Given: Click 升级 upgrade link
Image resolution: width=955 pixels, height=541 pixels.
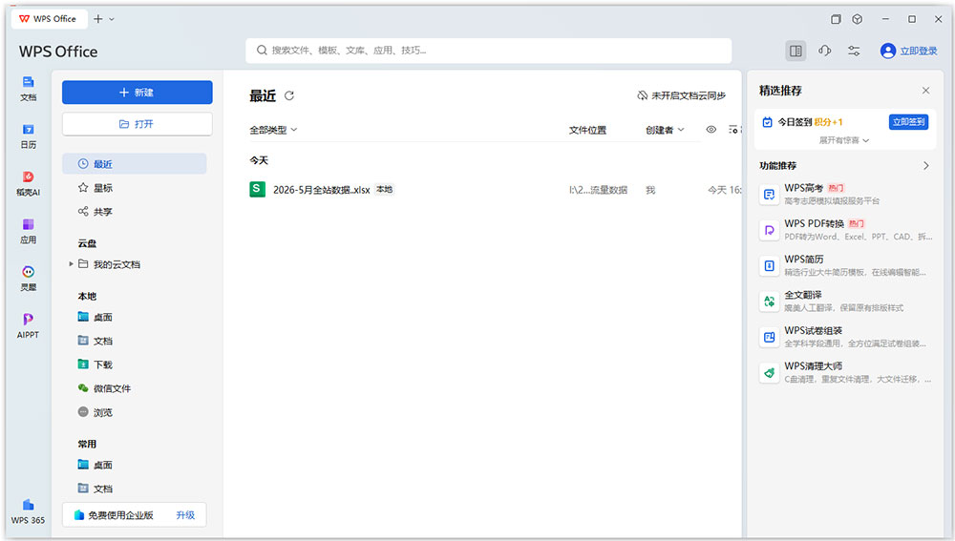Looking at the screenshot, I should coord(185,515).
